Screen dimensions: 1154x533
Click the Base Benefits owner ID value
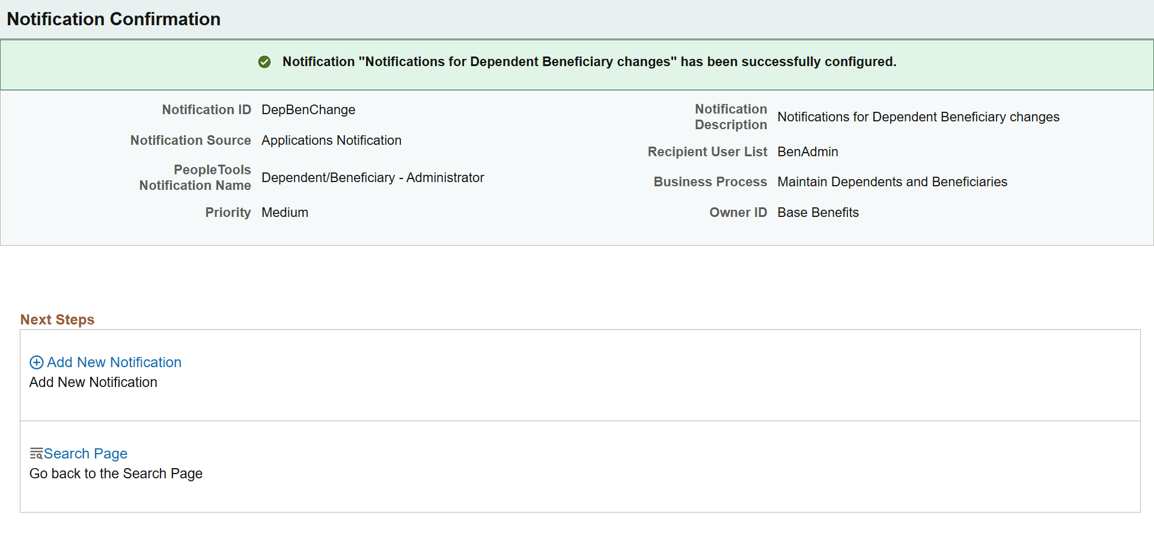817,213
